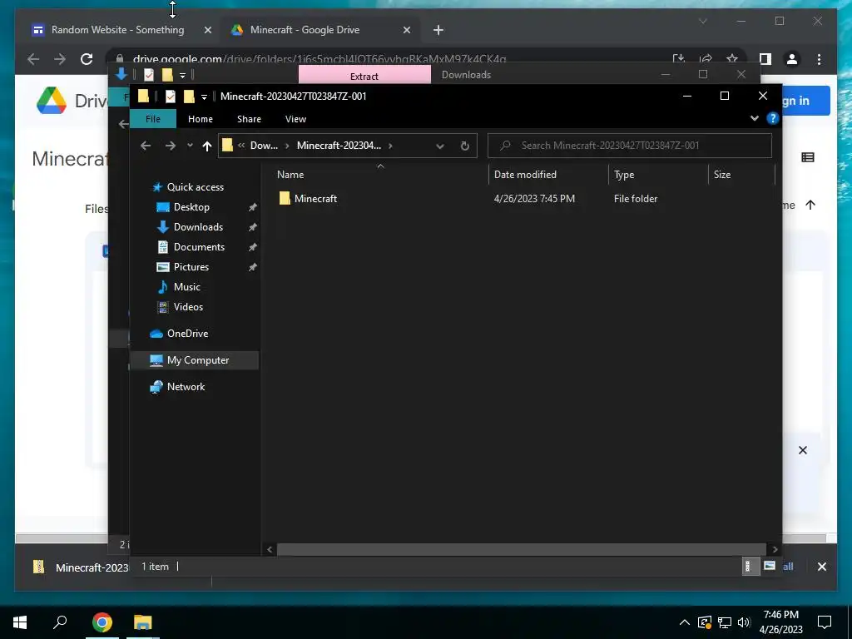
Task: Switch to large icons view in status bar
Action: tap(769, 566)
